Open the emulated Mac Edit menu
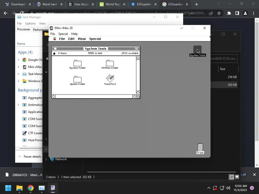Viewport: 259px width, 194px height. click(x=71, y=39)
